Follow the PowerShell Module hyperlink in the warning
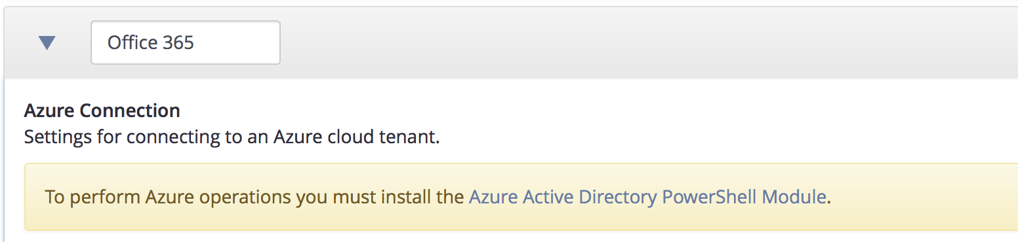The width and height of the screenshot is (1018, 242). (647, 197)
